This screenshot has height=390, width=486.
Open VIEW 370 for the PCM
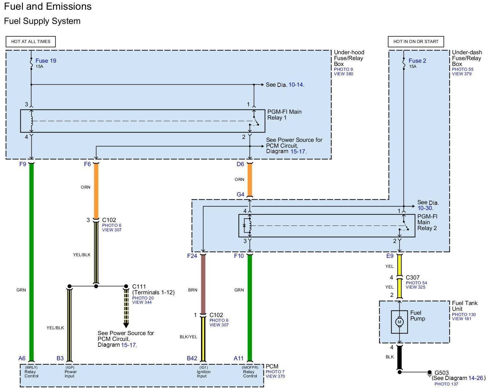[275, 376]
